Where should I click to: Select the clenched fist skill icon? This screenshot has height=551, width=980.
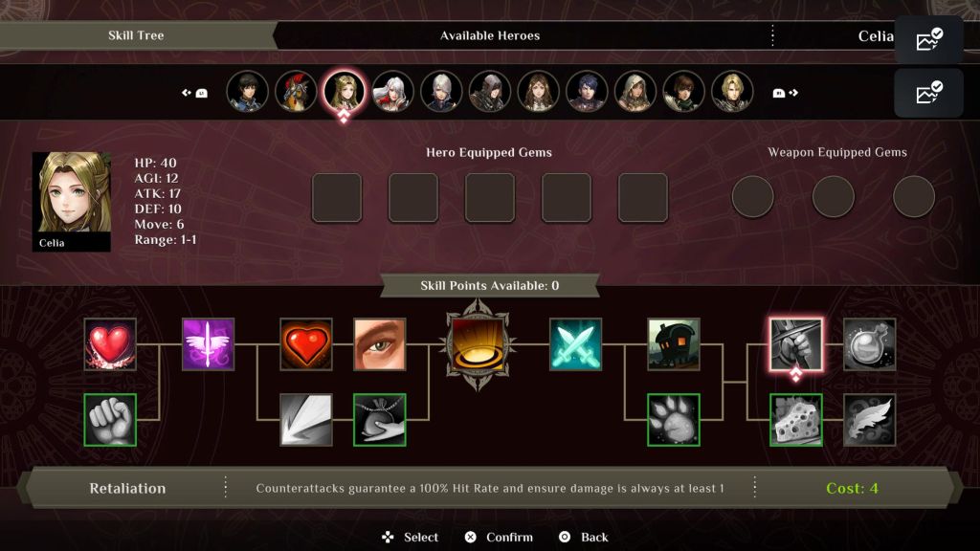[110, 420]
